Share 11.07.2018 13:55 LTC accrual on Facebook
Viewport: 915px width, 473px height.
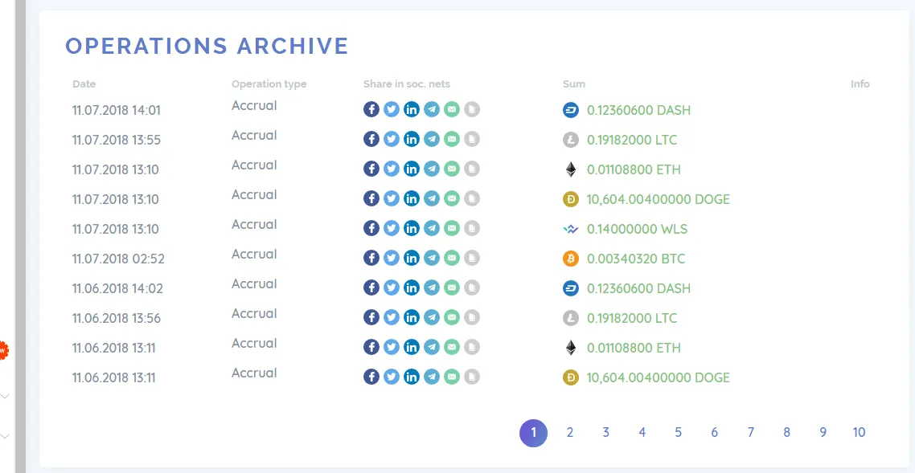[x=371, y=139]
